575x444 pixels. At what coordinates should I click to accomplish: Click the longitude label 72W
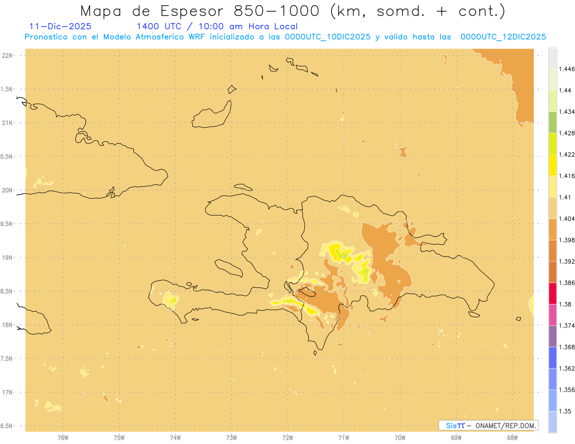pyautogui.click(x=288, y=438)
